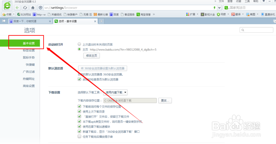Select the 主页 startup radio option
Viewport: 276px width, 144px height.
(x=79, y=49)
